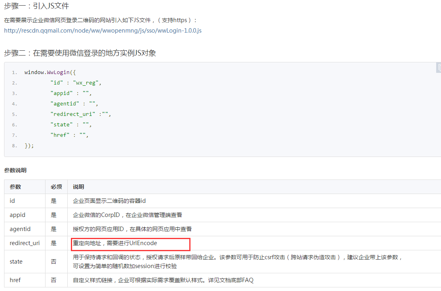Click the "href" line in the code
Viewport: 441px width, 291px height.
tap(69, 135)
